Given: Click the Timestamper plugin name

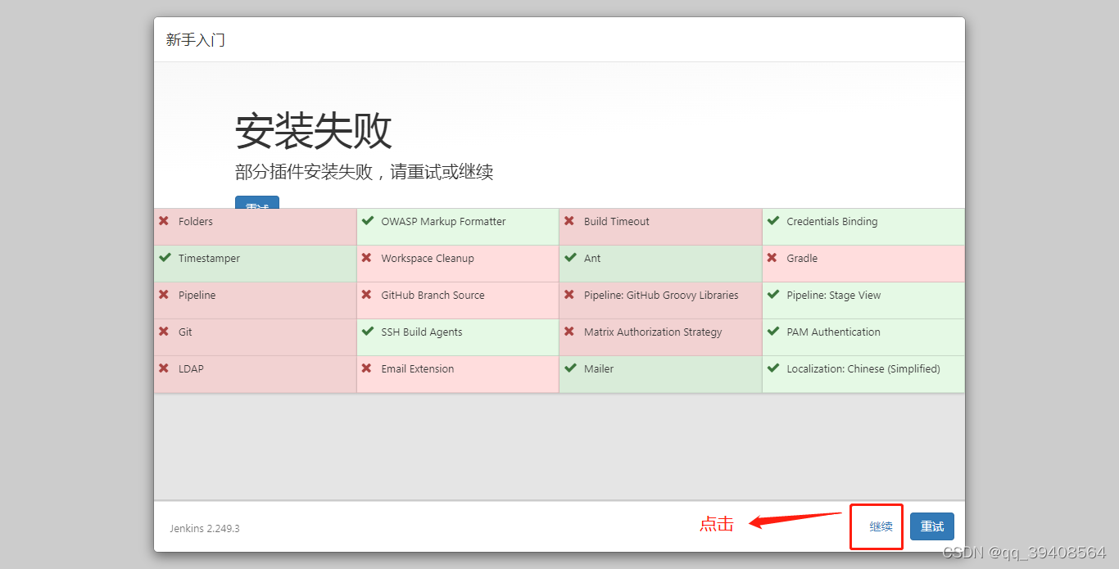Looking at the screenshot, I should [x=210, y=259].
